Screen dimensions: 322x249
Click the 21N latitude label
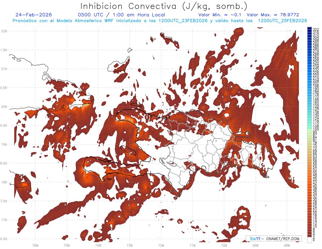4,69
